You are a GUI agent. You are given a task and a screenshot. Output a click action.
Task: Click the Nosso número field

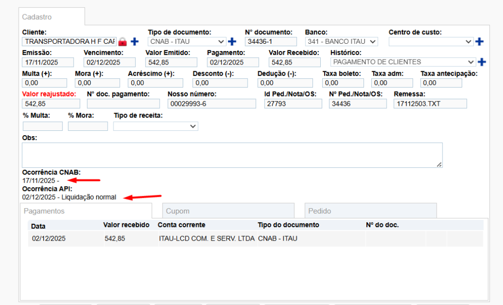(212, 103)
